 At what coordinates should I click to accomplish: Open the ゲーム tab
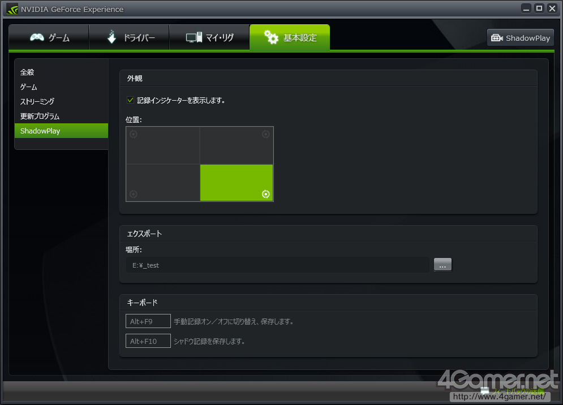[49, 37]
